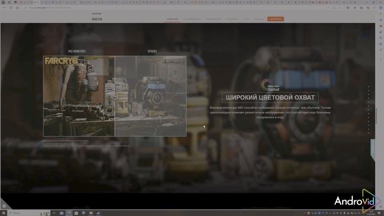Open the G321Q product title
Screen dimensions: 384x216
click(x=97, y=19)
